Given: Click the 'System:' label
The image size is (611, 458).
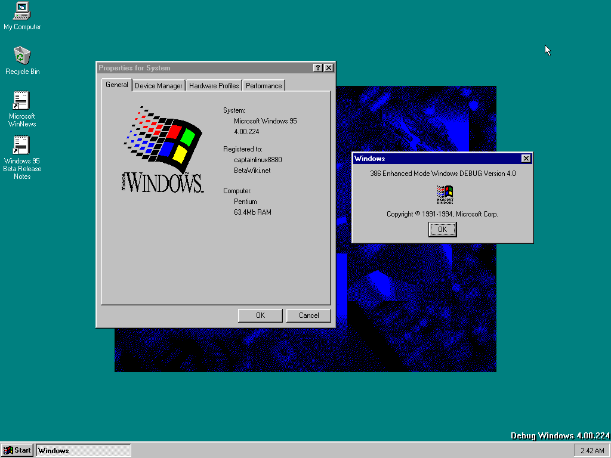Looking at the screenshot, I should 234,110.
